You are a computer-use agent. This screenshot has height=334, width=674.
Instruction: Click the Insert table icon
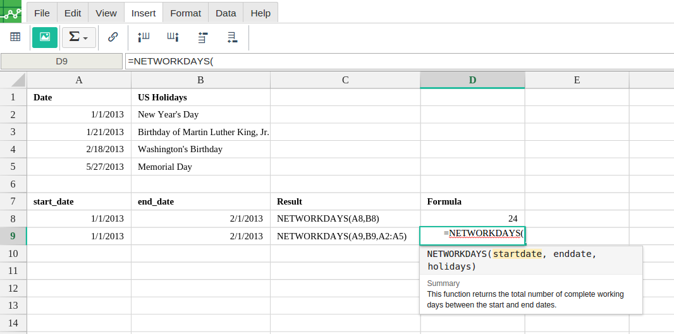pyautogui.click(x=15, y=37)
